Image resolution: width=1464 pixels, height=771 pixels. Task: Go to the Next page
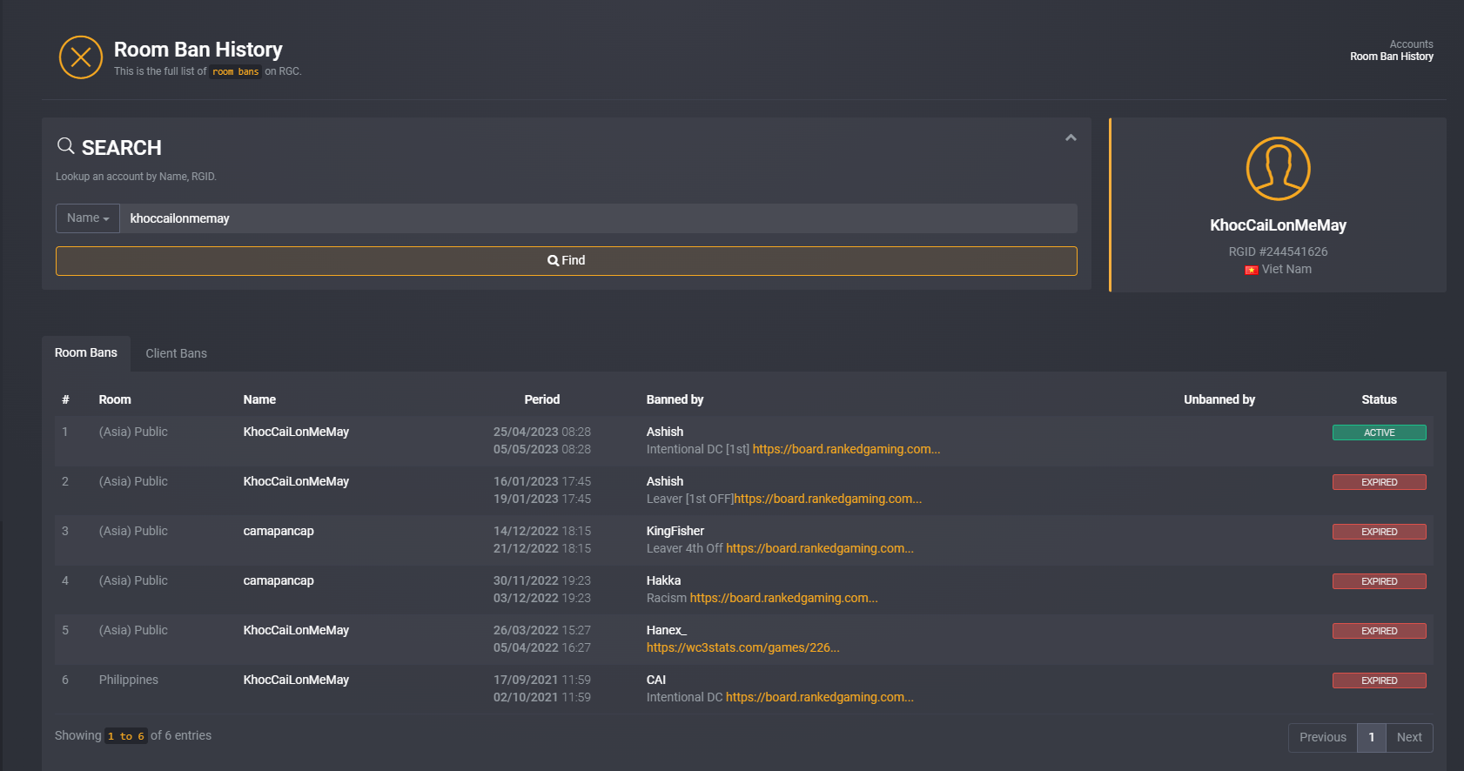tap(1409, 737)
